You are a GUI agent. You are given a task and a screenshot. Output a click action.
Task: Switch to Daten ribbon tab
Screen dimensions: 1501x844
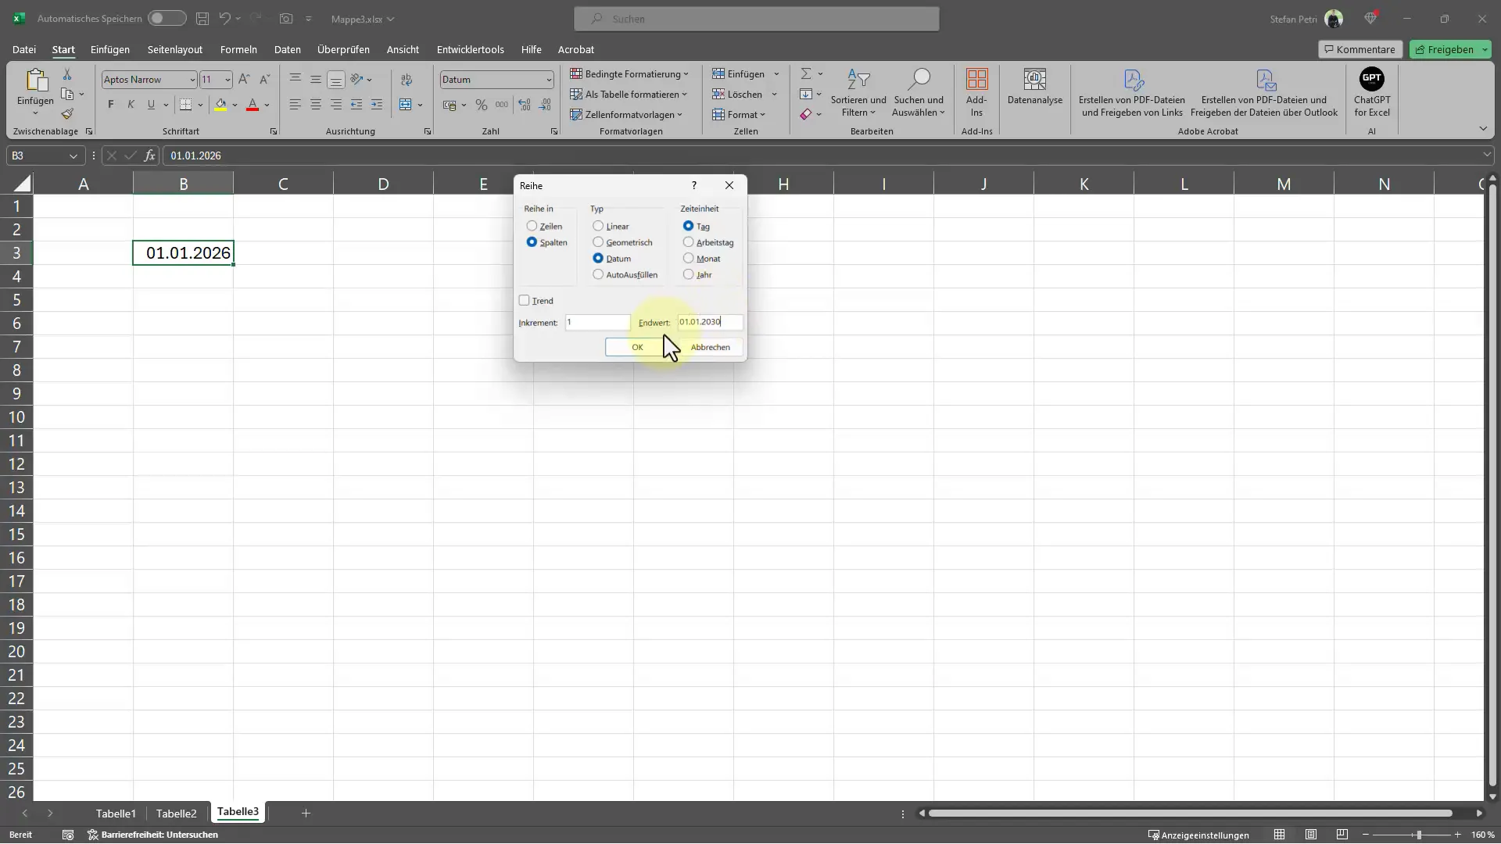(287, 49)
